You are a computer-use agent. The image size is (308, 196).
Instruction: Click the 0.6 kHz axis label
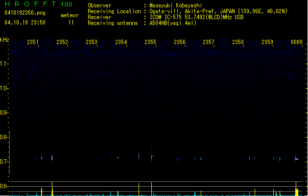[x=4, y=186]
